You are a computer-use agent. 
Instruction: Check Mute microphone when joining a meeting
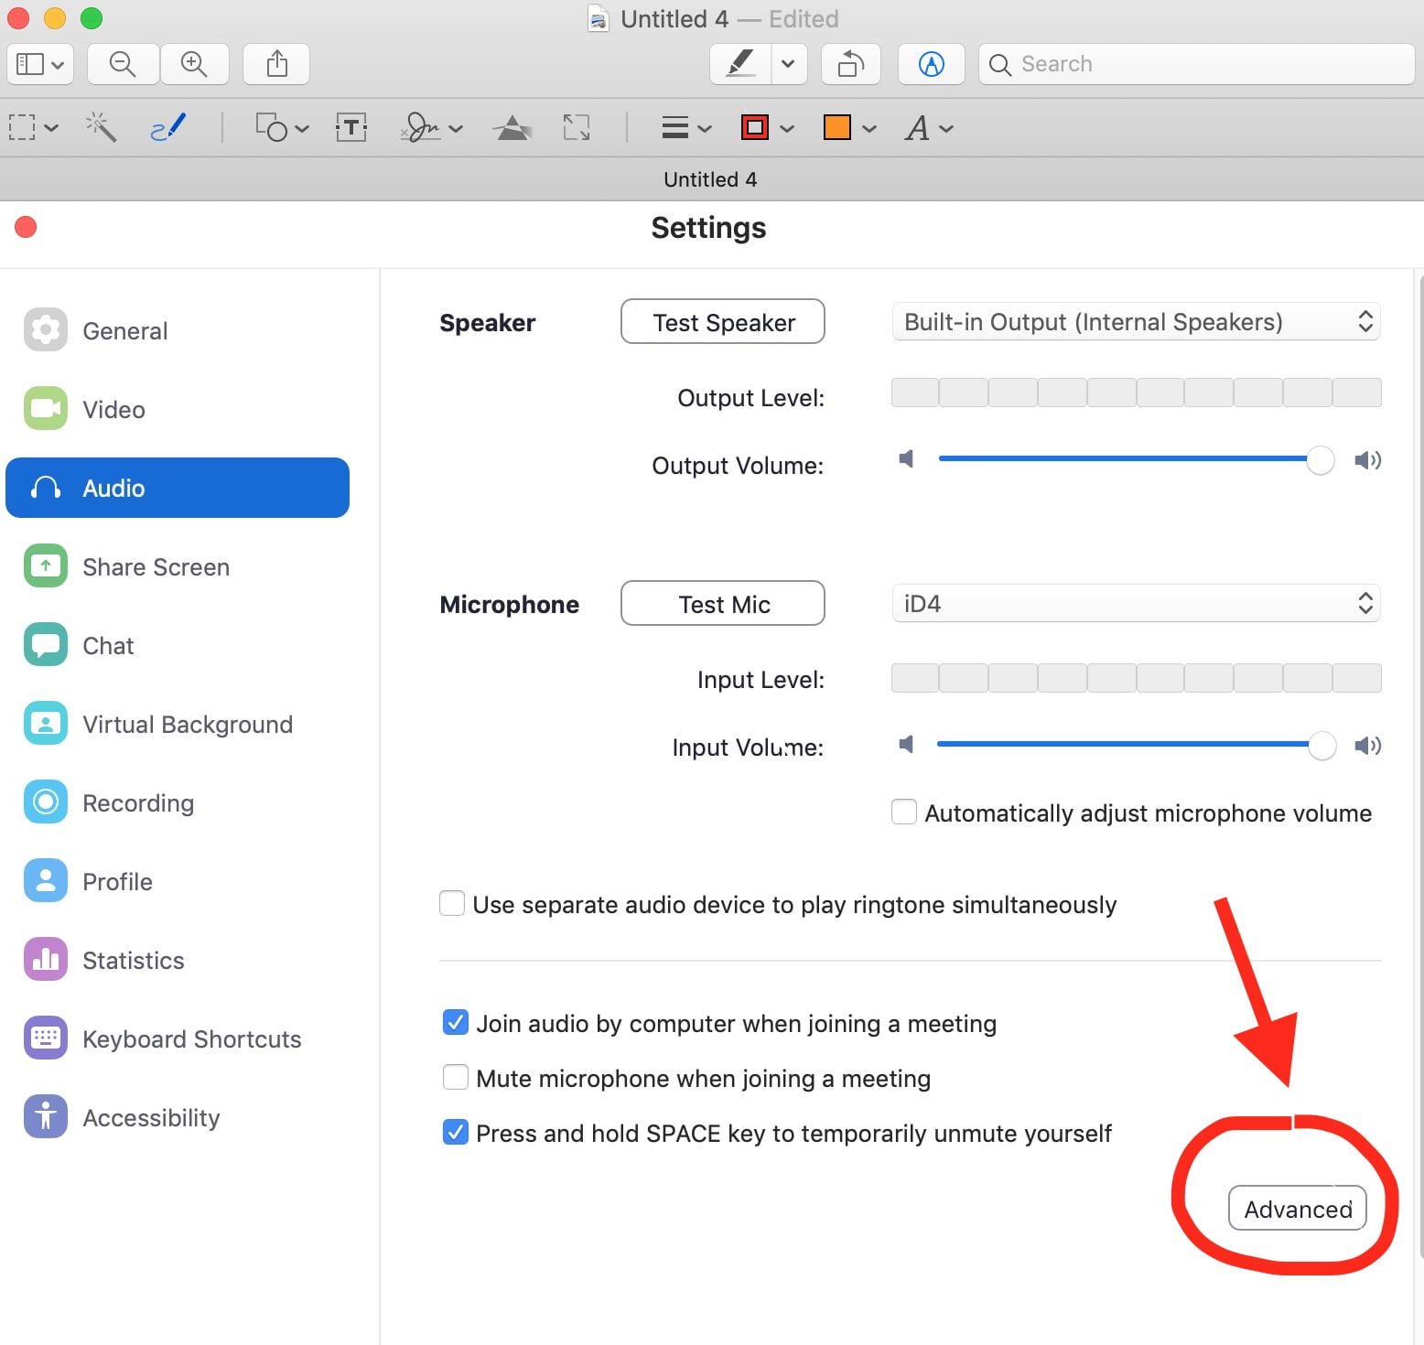tap(456, 1078)
